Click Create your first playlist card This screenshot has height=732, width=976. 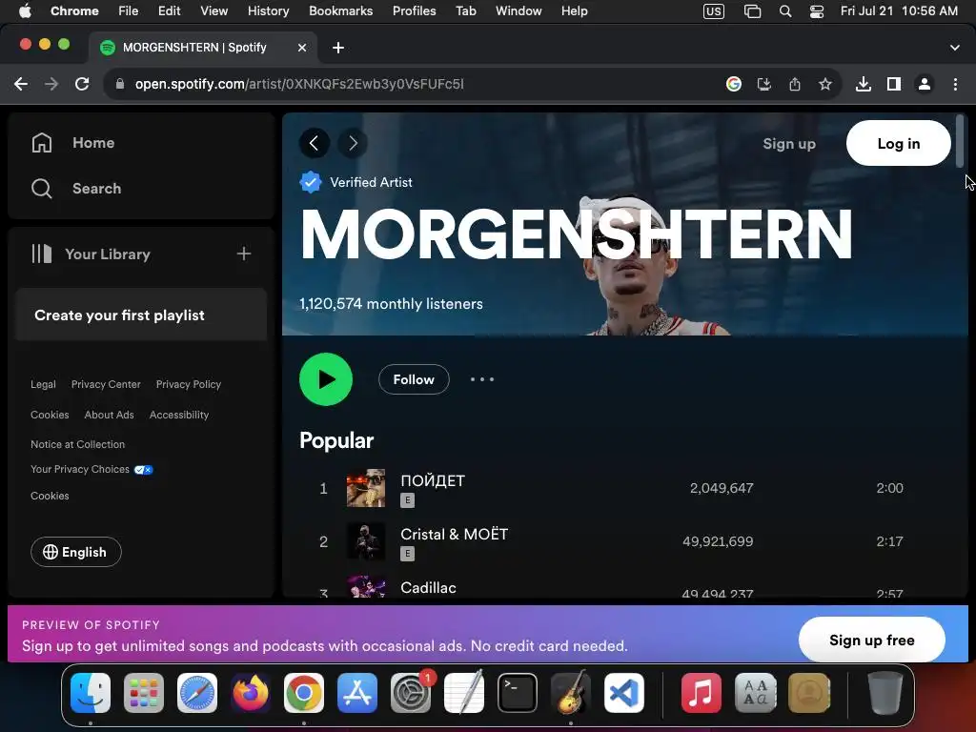click(141, 315)
